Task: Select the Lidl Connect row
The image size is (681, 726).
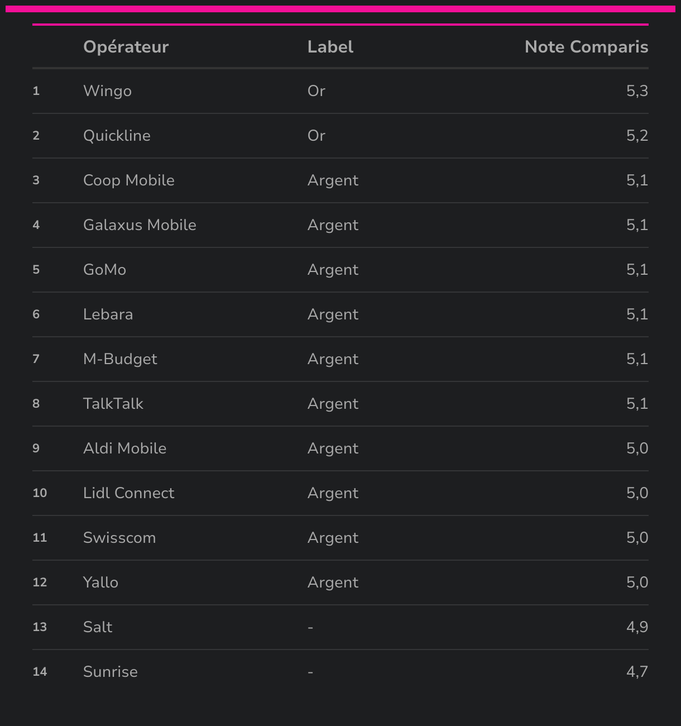Action: coord(341,493)
